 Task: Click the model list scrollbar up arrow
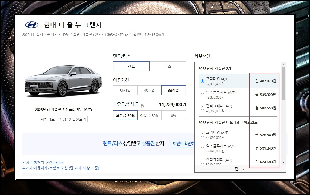coord(283,65)
